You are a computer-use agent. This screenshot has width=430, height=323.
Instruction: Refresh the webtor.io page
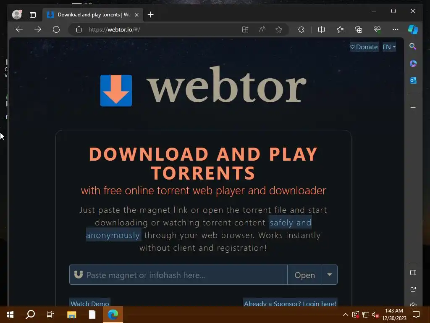[x=56, y=29]
